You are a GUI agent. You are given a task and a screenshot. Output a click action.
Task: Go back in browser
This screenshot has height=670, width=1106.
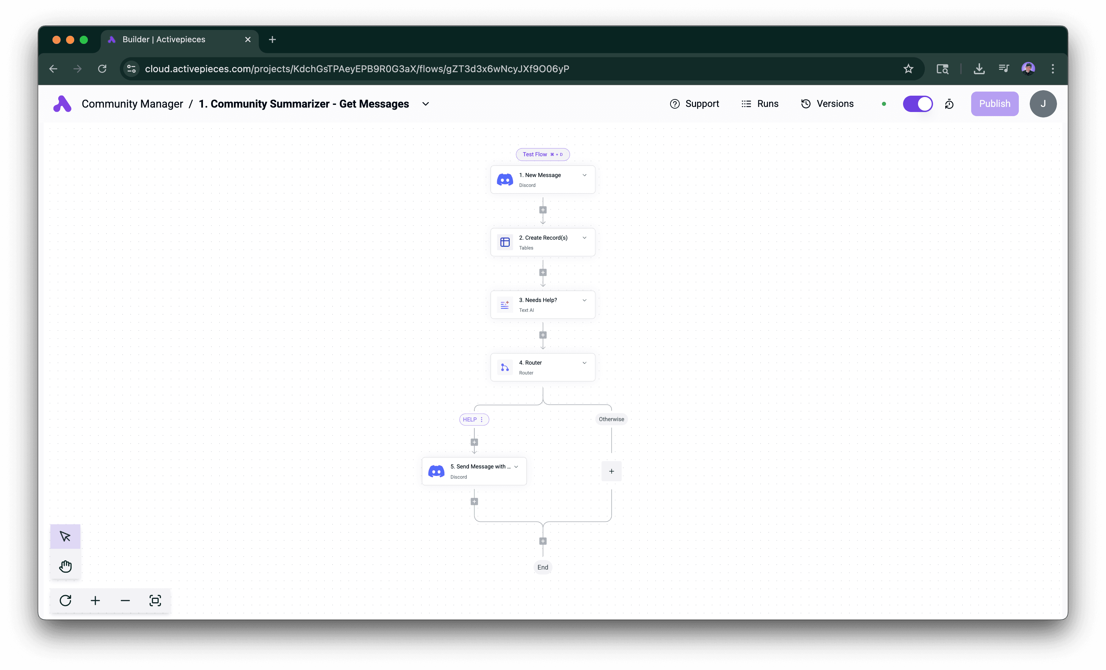click(x=53, y=69)
